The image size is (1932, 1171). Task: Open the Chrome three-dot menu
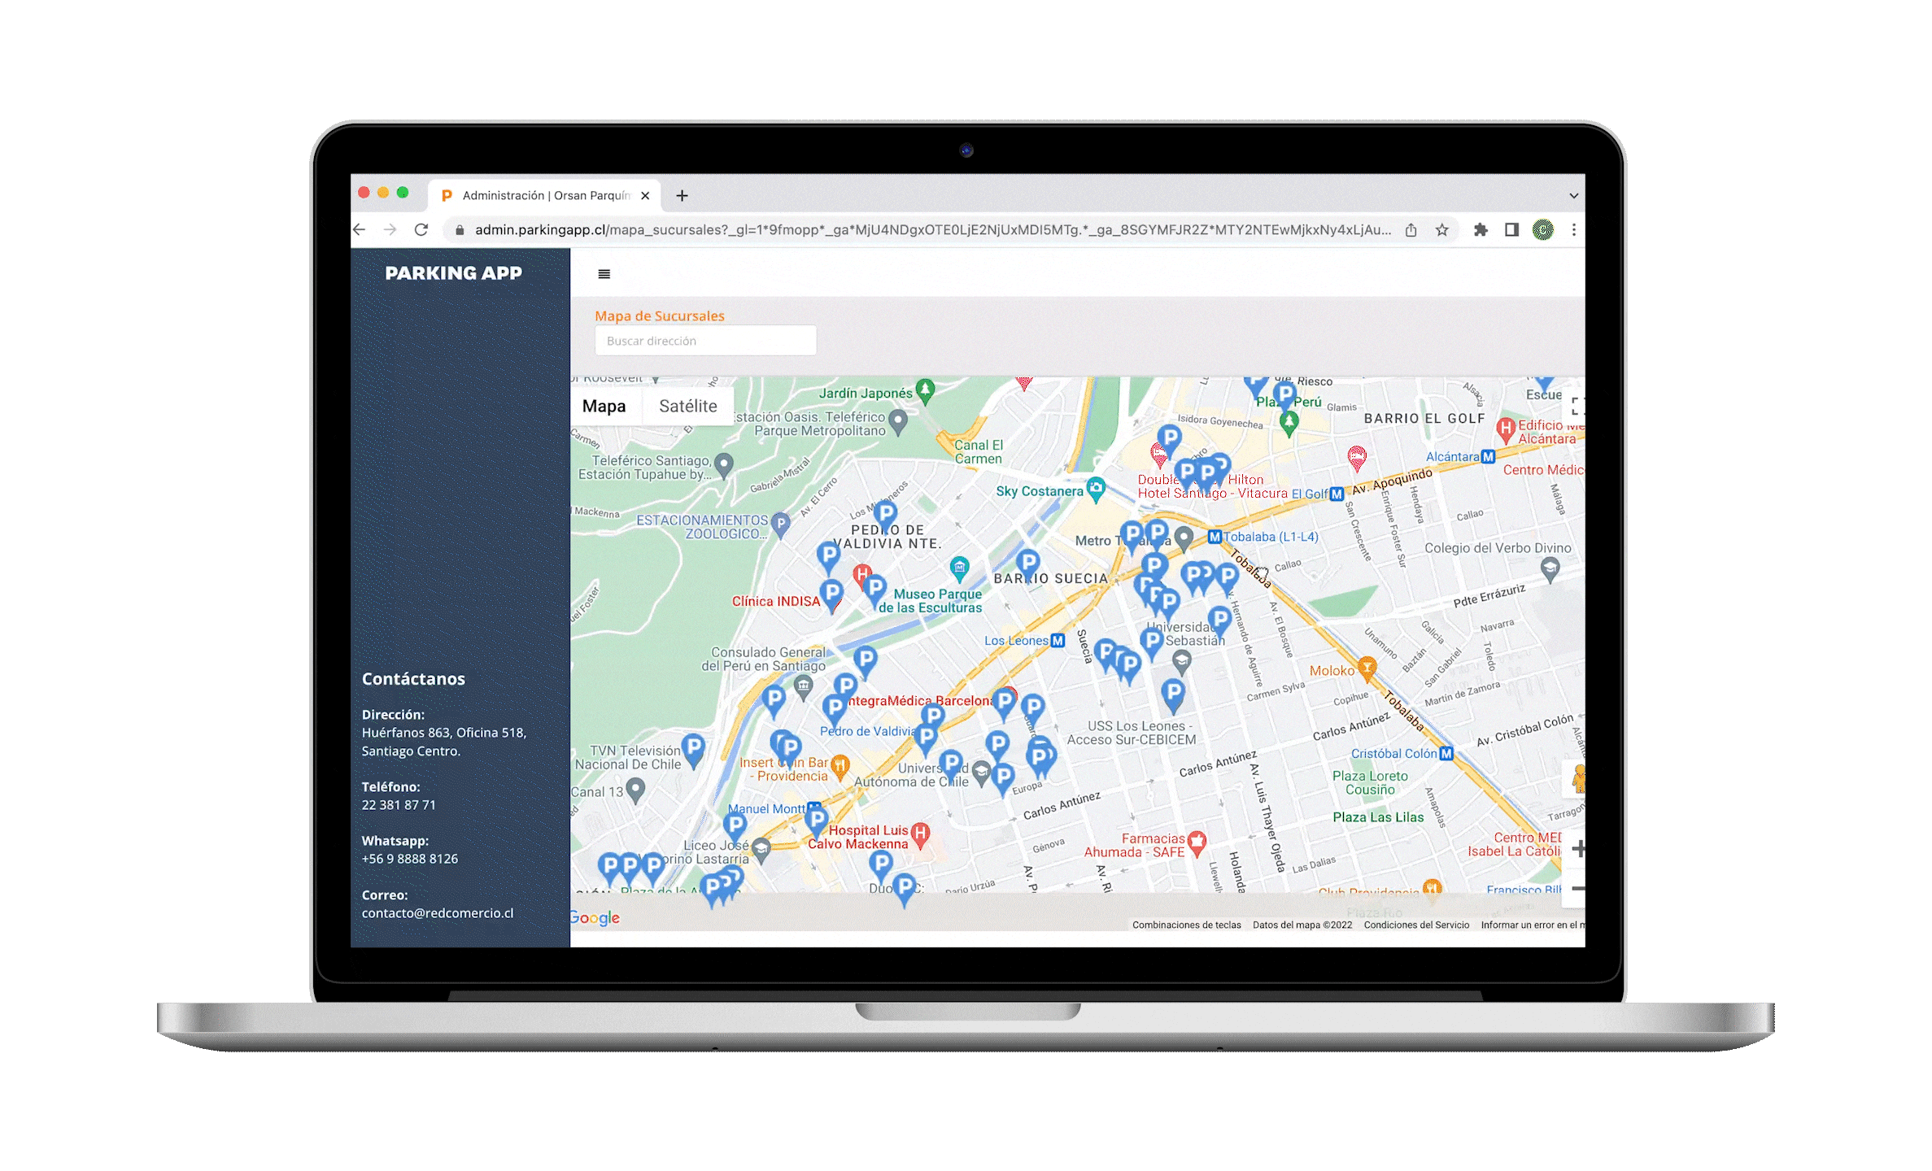(1574, 230)
